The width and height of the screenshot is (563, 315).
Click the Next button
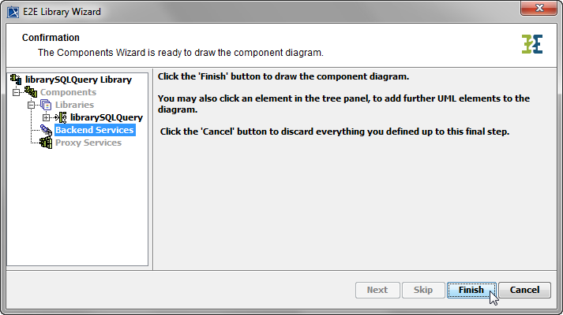click(x=377, y=290)
